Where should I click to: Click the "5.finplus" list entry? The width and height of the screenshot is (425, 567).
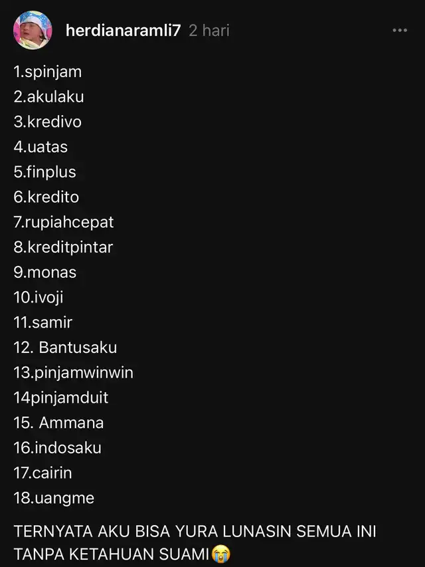click(x=44, y=172)
